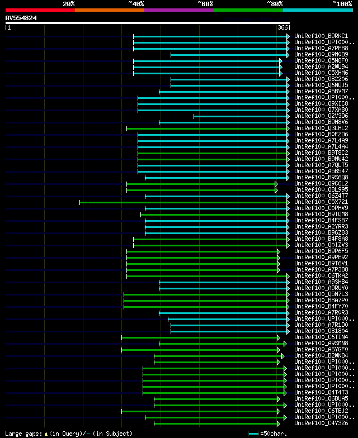Open hit UniRef100_Q5N8F0

pos(321,60)
